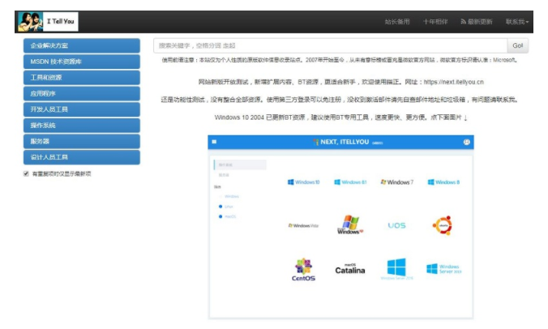Expand the 服务器 category
The height and width of the screenshot is (329, 548).
tap(81, 141)
